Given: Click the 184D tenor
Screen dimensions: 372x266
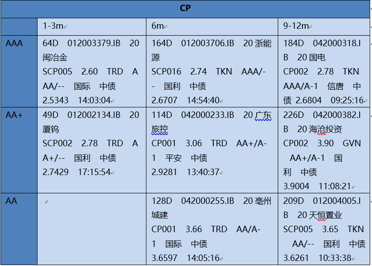Looking at the screenshot, I should point(293,43).
